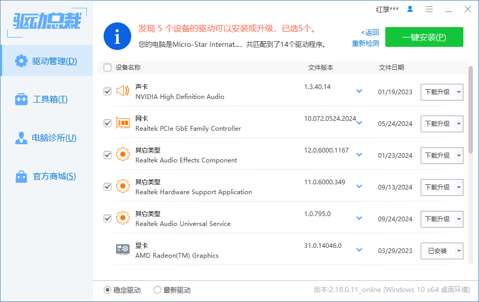
Task: Select the 最新驱动 radio button
Action: point(157,290)
